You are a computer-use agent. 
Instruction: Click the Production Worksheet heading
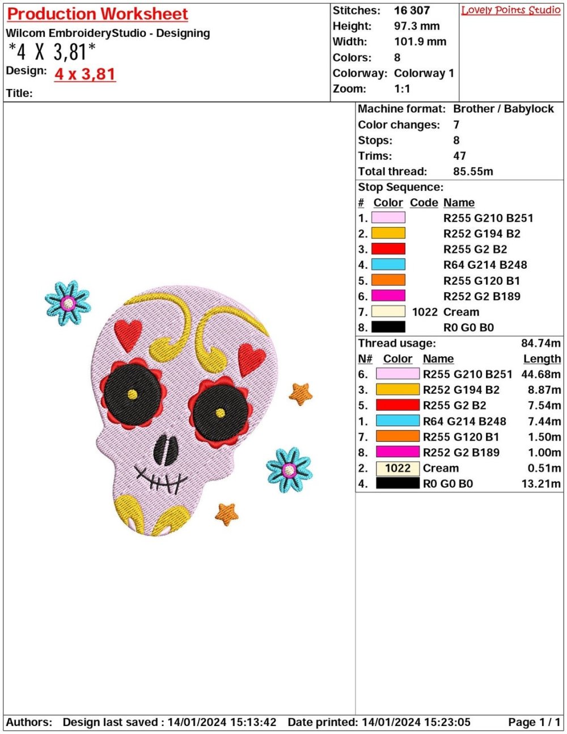point(97,14)
